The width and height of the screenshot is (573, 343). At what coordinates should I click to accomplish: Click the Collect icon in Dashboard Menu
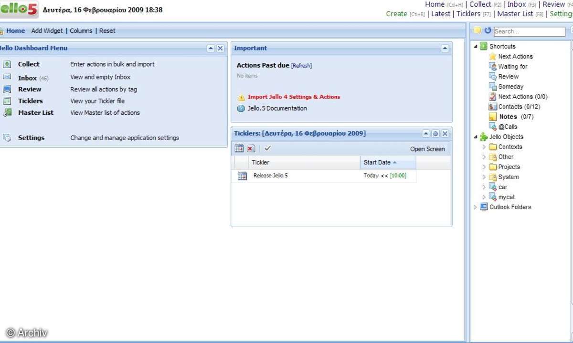[x=7, y=64]
